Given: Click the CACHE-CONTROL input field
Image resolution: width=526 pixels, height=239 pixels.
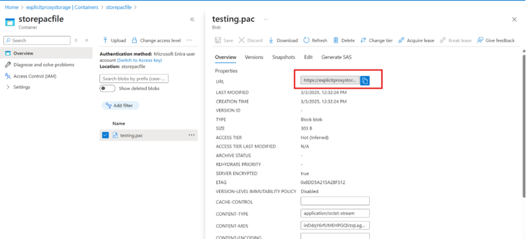Looking at the screenshot, I should pos(335,201).
